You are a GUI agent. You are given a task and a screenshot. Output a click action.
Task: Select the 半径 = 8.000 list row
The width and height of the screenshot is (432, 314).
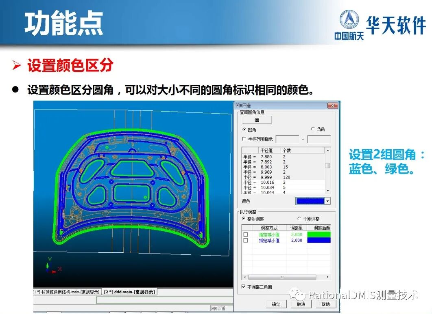[265, 167]
